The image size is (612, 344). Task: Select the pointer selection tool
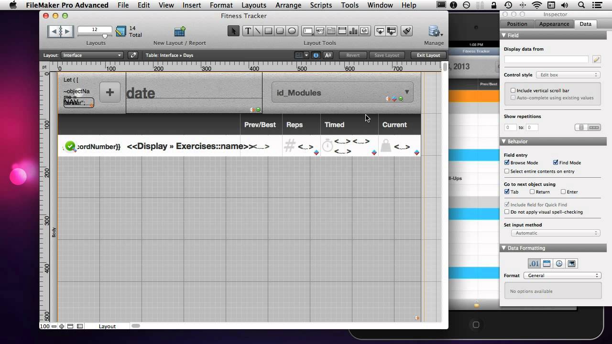233,31
